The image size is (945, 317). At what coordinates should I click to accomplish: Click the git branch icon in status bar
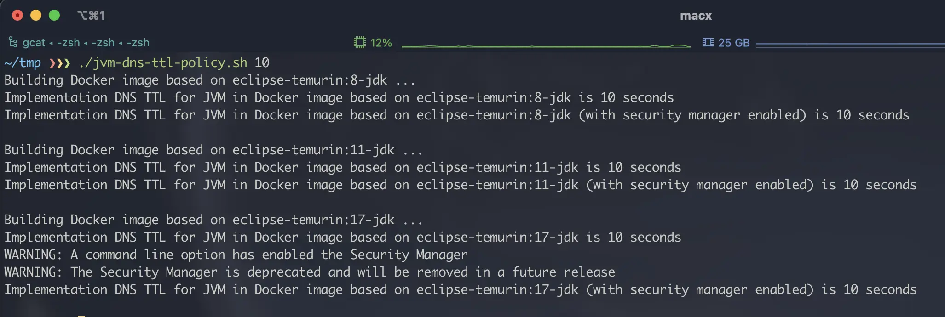pos(13,43)
